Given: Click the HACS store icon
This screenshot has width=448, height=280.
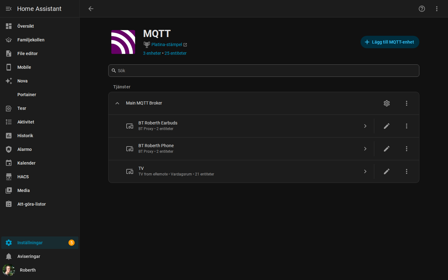Looking at the screenshot, I should tap(9, 177).
